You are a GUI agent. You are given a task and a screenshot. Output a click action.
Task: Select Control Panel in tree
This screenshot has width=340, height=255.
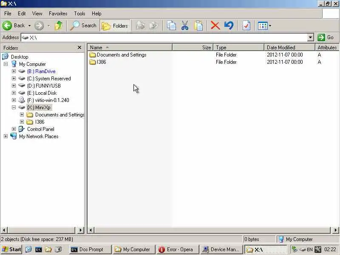point(41,129)
